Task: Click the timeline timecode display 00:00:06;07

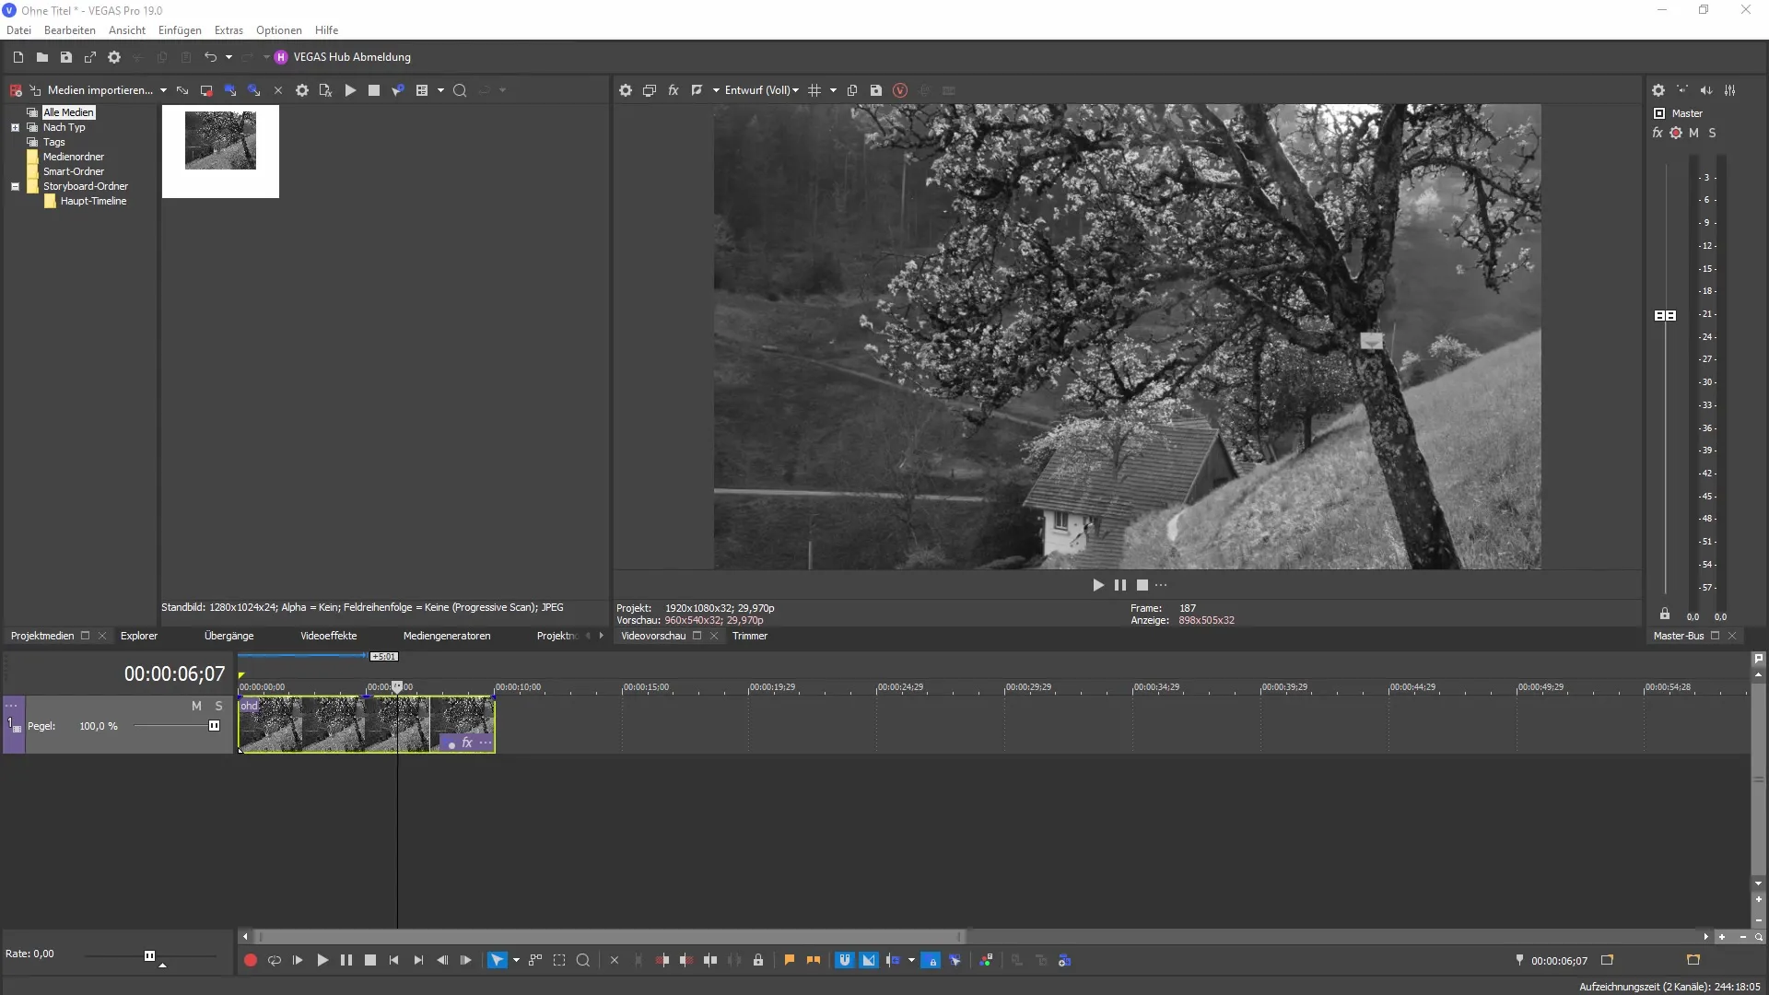Action: coord(175,674)
